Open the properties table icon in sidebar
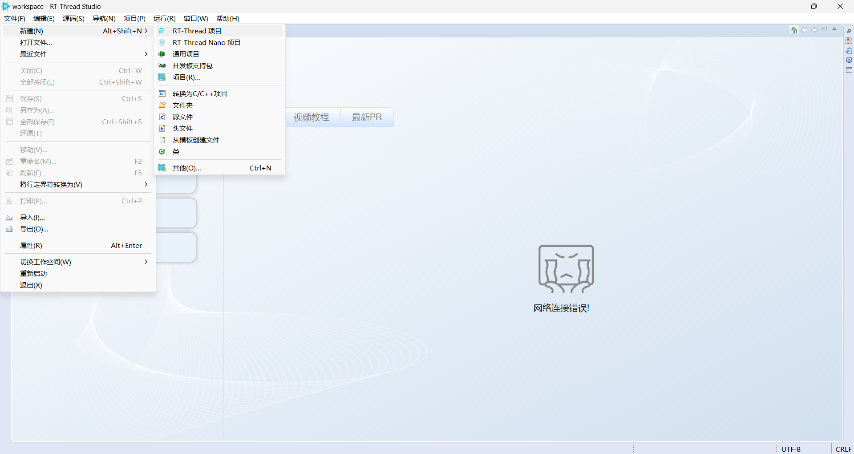Image resolution: width=854 pixels, height=454 pixels. click(849, 70)
